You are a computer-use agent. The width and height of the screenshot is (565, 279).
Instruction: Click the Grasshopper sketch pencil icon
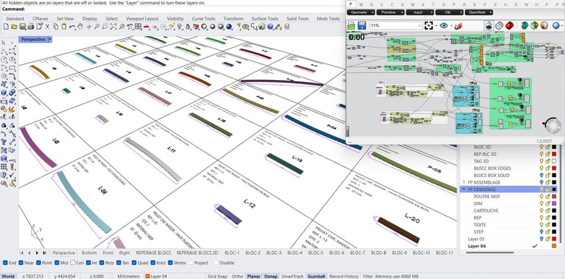(x=458, y=25)
